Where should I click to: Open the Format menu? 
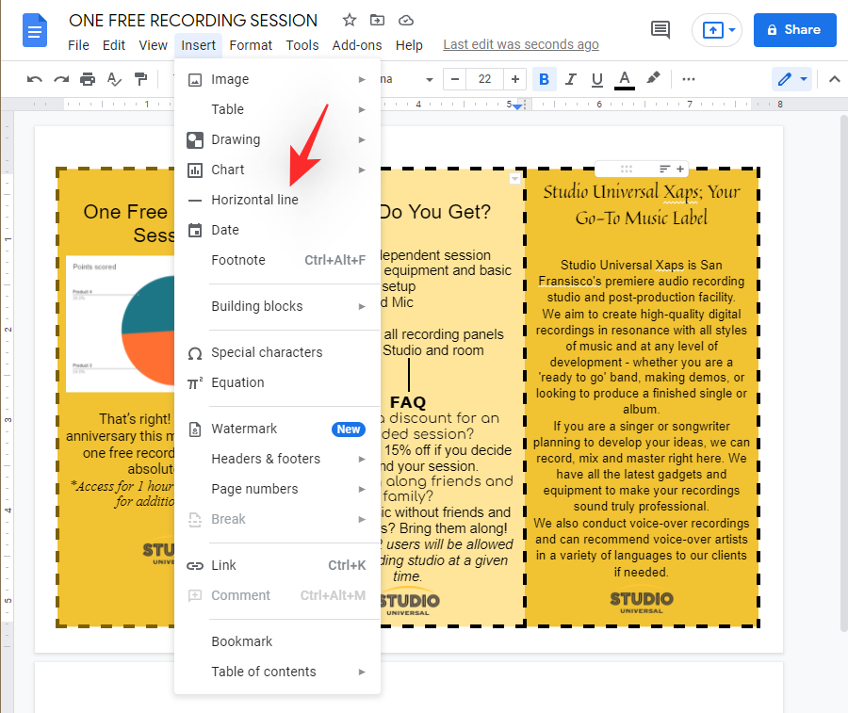(251, 45)
